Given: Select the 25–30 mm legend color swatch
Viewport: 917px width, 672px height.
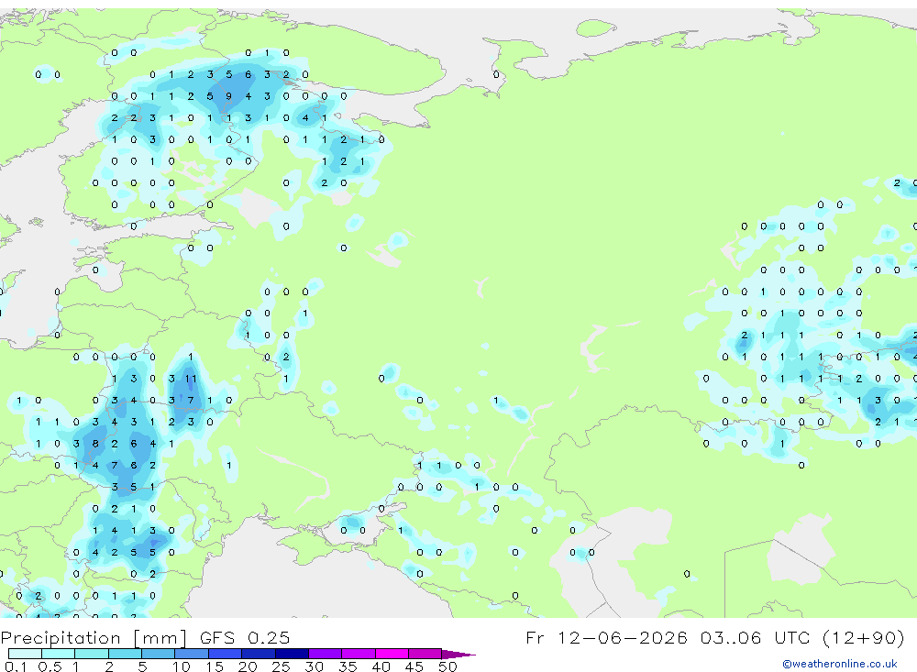Looking at the screenshot, I should click(292, 654).
